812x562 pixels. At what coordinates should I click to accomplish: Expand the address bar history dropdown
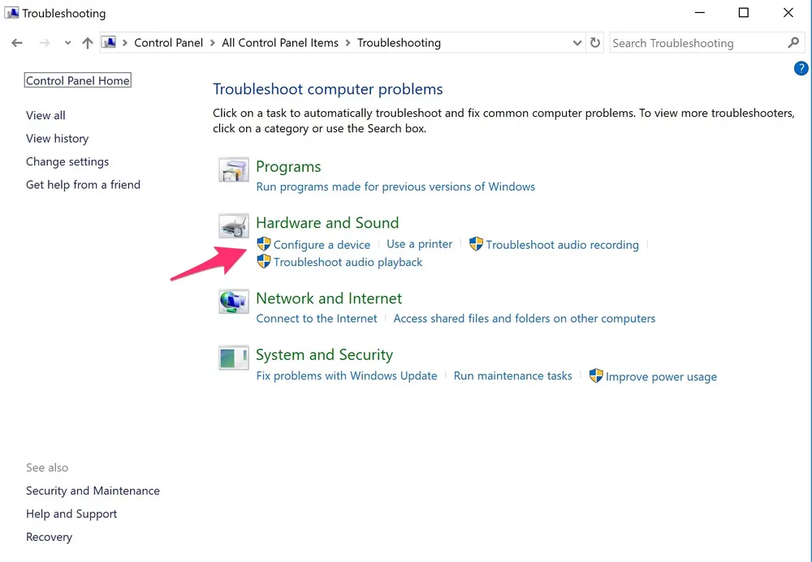577,43
